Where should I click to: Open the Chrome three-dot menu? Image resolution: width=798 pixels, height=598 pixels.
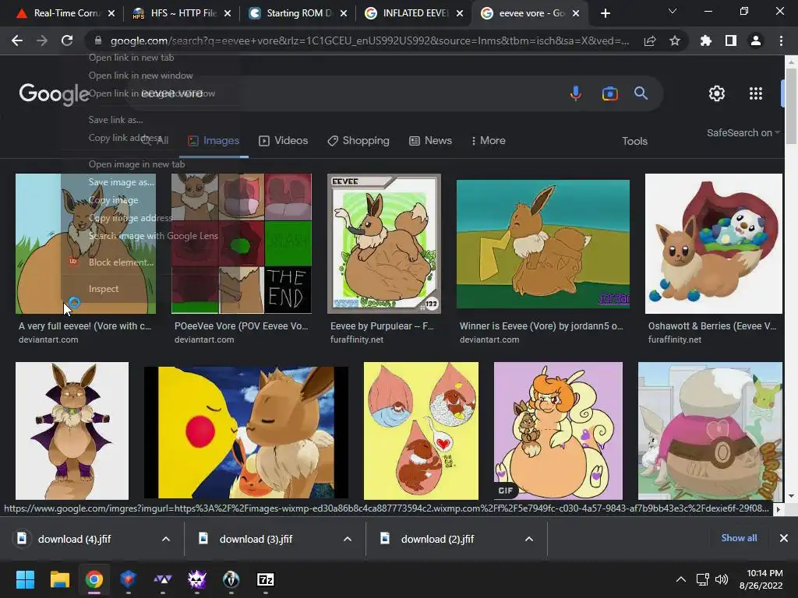(781, 40)
